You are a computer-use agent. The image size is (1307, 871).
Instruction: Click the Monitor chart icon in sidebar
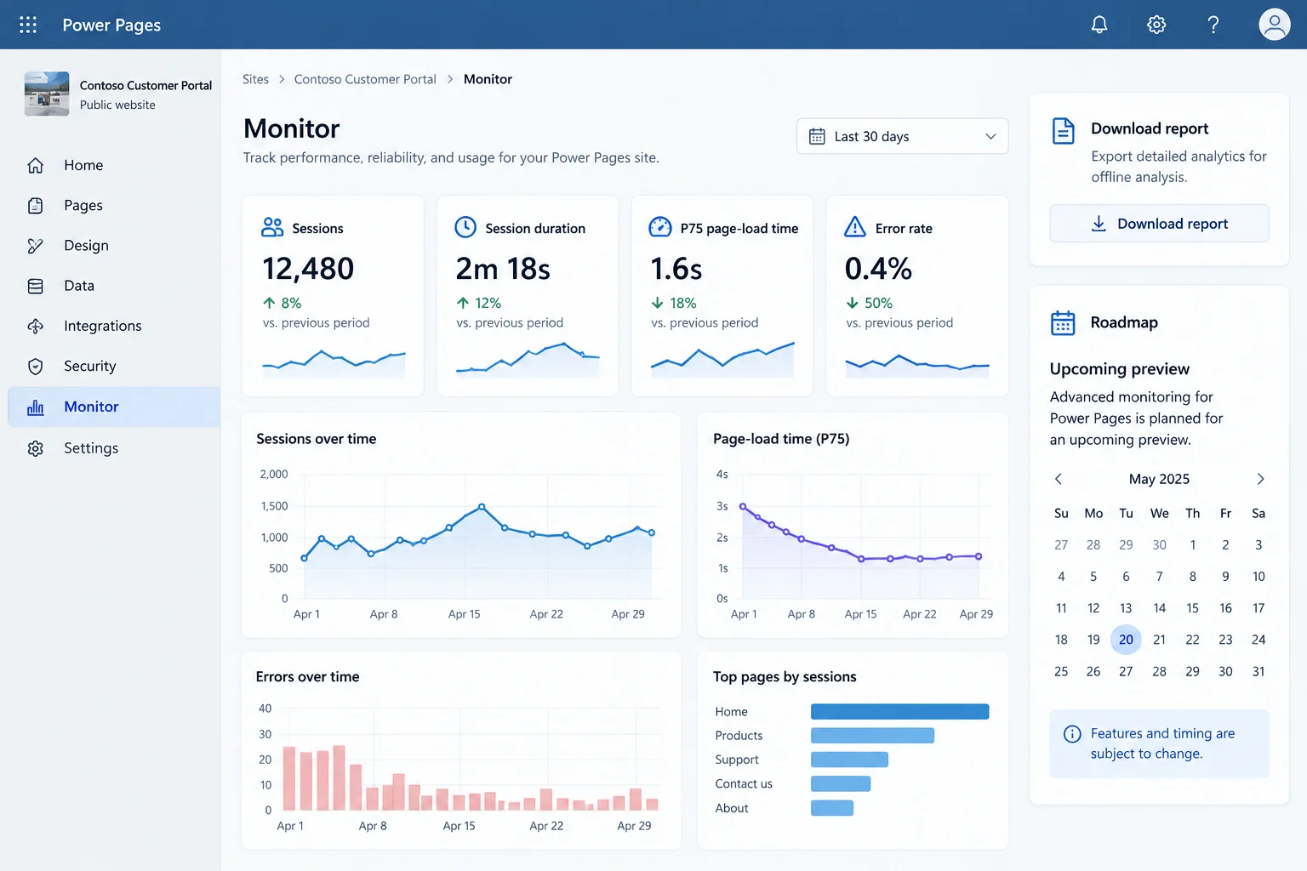click(36, 407)
